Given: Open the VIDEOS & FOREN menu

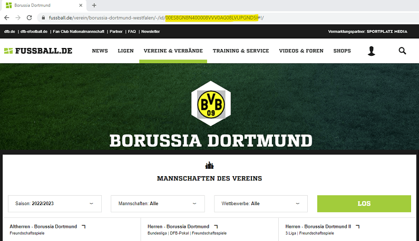Looking at the screenshot, I should point(301,51).
